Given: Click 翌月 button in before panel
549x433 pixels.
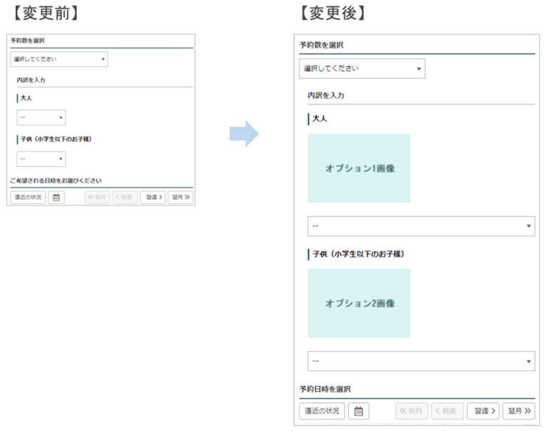Looking at the screenshot, I should point(180,197).
